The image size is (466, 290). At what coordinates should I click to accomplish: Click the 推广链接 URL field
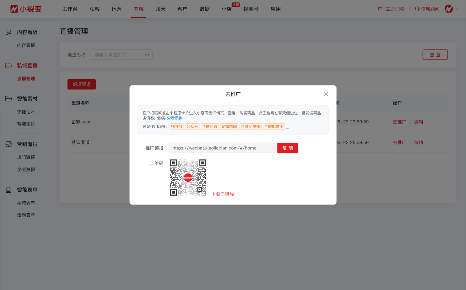point(223,148)
